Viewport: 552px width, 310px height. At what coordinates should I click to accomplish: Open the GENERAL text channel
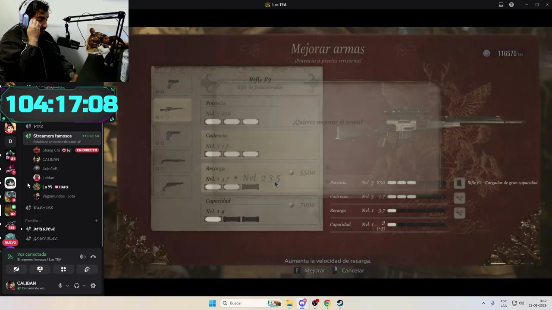pos(45,239)
